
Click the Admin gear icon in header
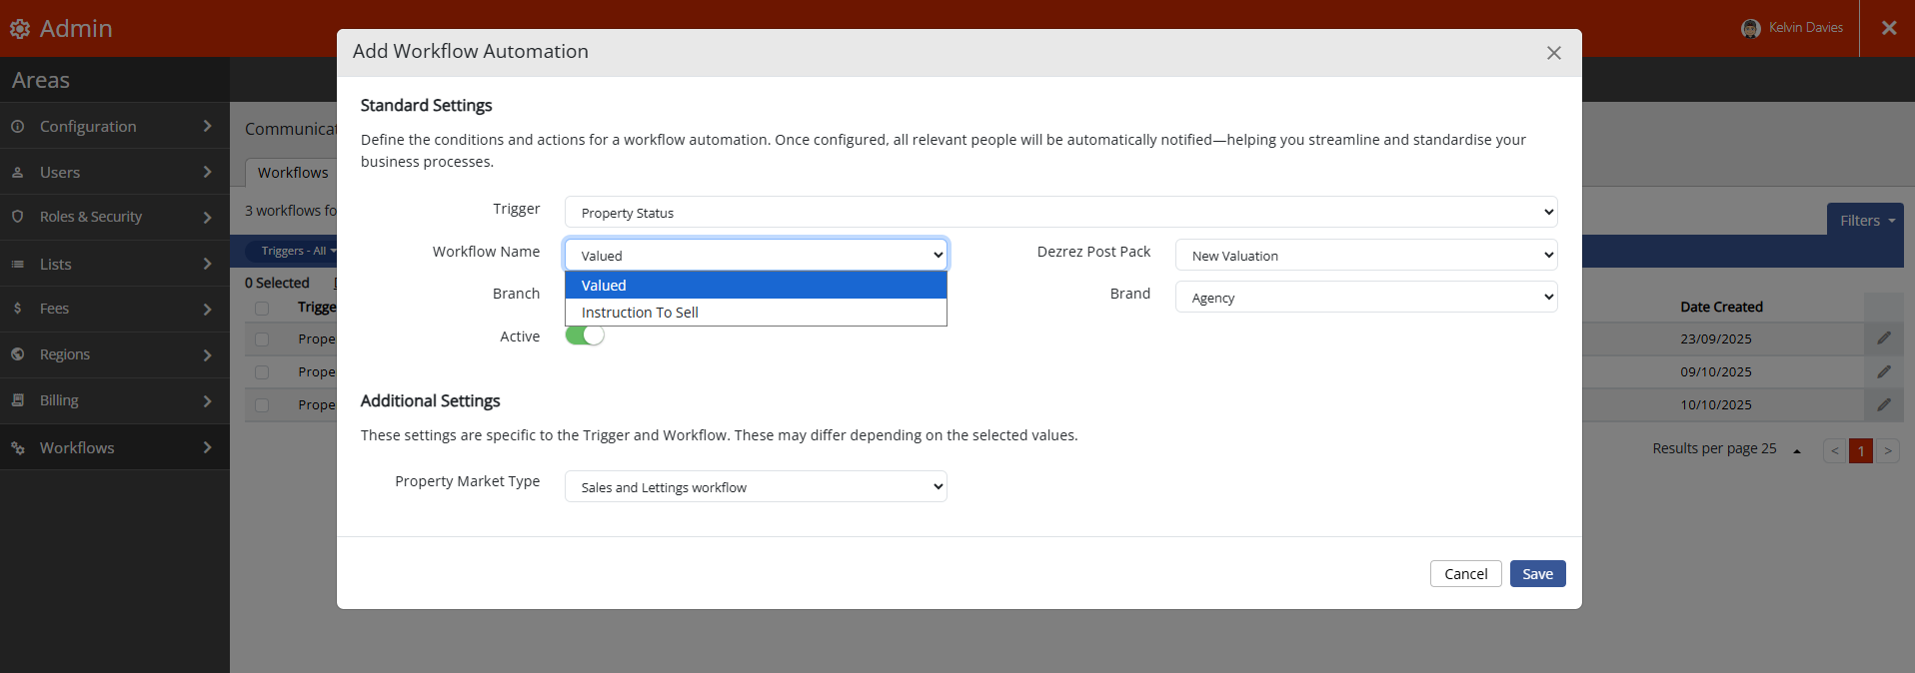(x=20, y=29)
